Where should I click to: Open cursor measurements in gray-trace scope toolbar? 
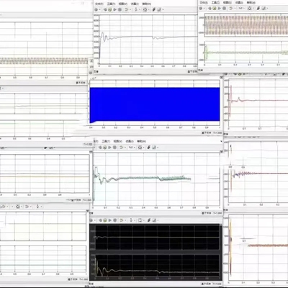159,9
